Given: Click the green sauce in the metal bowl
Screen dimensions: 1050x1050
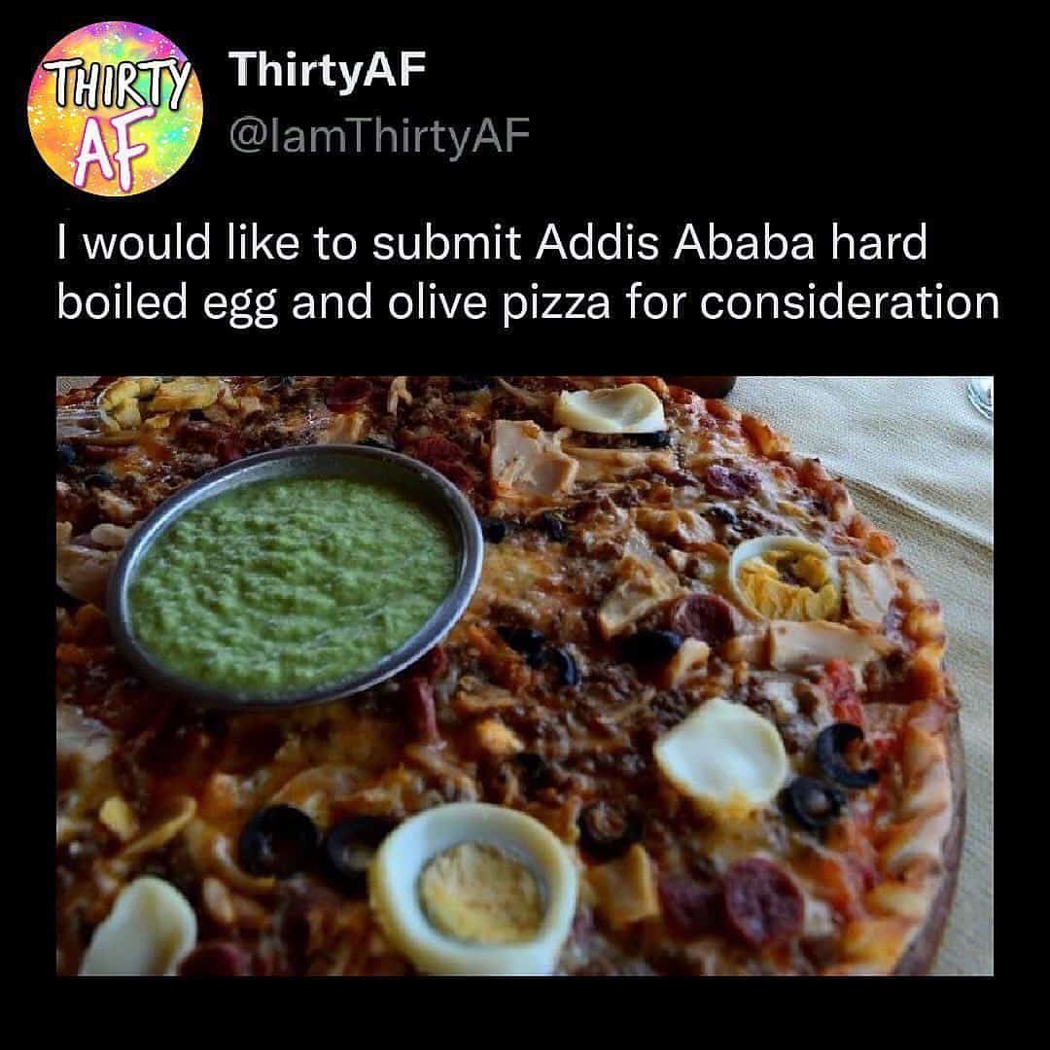Looking at the screenshot, I should [292, 583].
